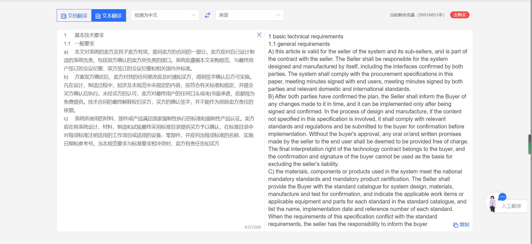Click the chat bubble icon on the assistant
532x244 pixels.
[502, 197]
